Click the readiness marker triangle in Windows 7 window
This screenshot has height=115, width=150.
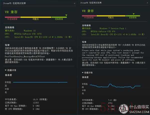pyautogui.click(x=134, y=14)
